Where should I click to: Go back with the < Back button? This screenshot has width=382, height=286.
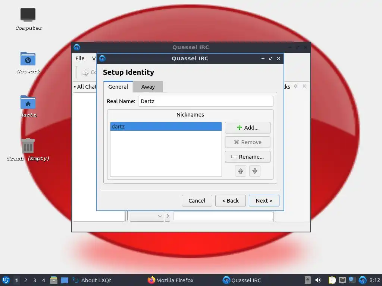(230, 201)
